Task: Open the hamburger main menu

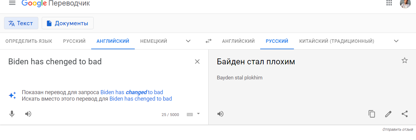Action: [x=12, y=3]
